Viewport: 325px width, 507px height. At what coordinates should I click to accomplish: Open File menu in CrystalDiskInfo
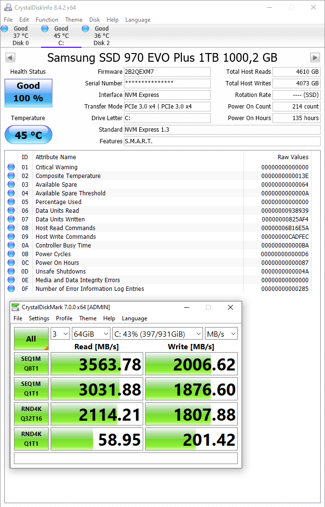[8, 20]
